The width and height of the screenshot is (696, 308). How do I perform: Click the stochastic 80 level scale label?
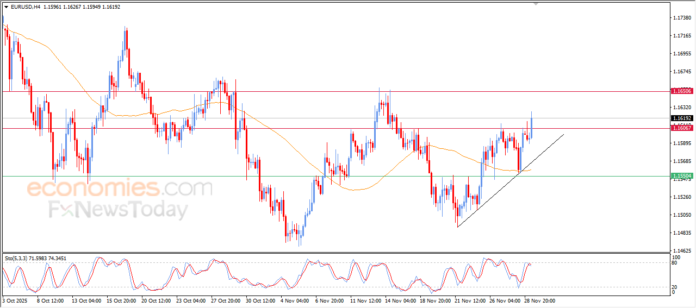[x=675, y=263]
